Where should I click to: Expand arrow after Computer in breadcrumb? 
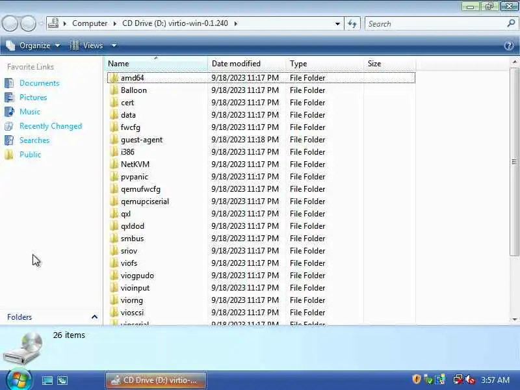point(115,23)
